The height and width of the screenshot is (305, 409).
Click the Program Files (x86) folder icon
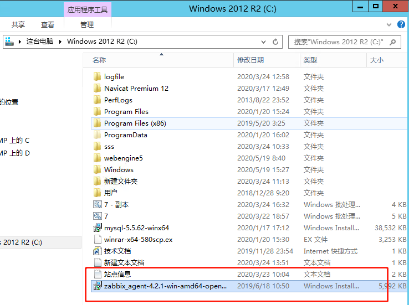click(98, 123)
